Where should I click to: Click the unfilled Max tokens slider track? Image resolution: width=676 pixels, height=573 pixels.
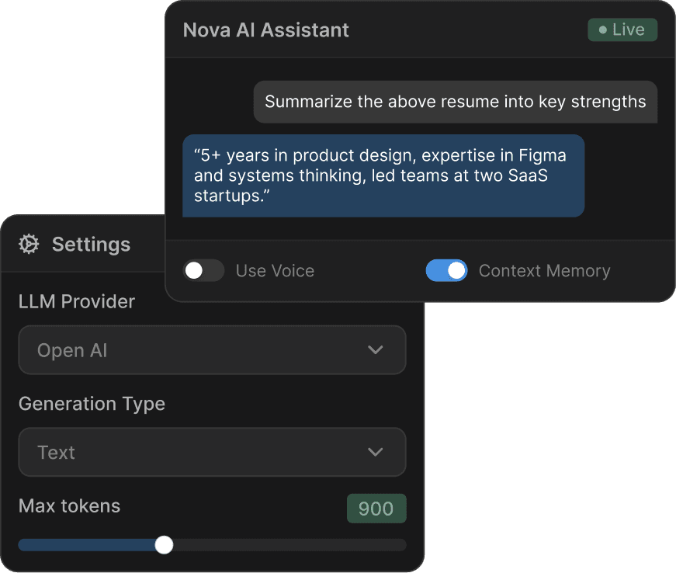pos(287,545)
